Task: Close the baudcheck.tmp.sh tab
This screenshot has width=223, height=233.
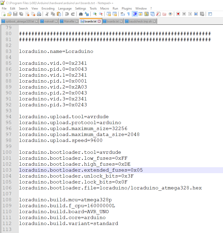Action: click(155, 21)
